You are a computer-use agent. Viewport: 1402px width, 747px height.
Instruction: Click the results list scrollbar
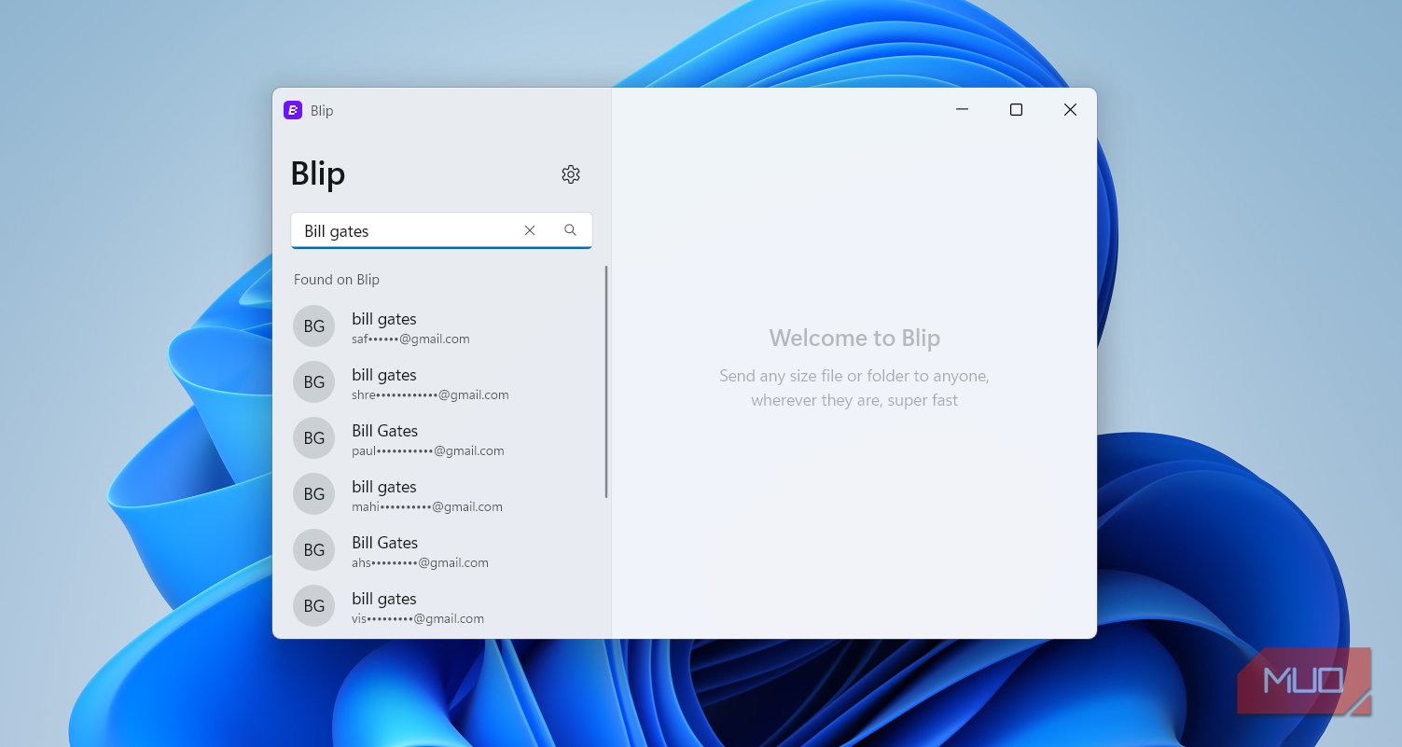coord(606,381)
